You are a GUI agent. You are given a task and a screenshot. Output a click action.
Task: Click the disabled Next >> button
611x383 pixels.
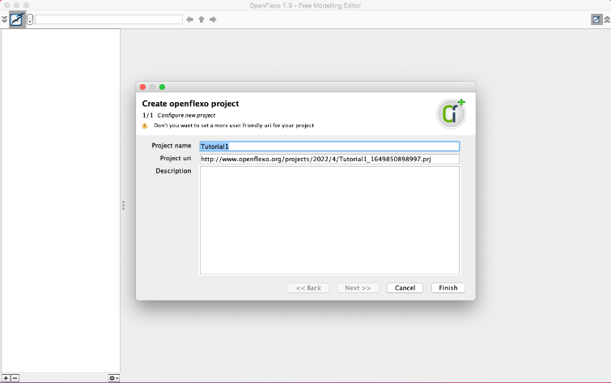(x=358, y=287)
